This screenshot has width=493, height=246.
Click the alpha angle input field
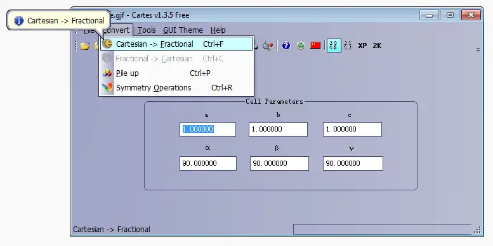(208, 163)
